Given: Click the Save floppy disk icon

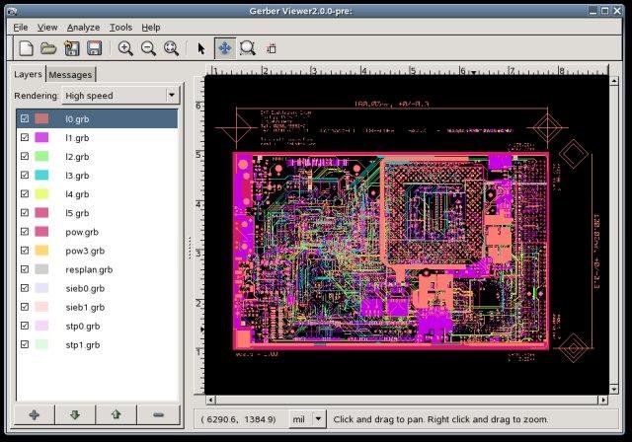Looking at the screenshot, I should (x=94, y=48).
